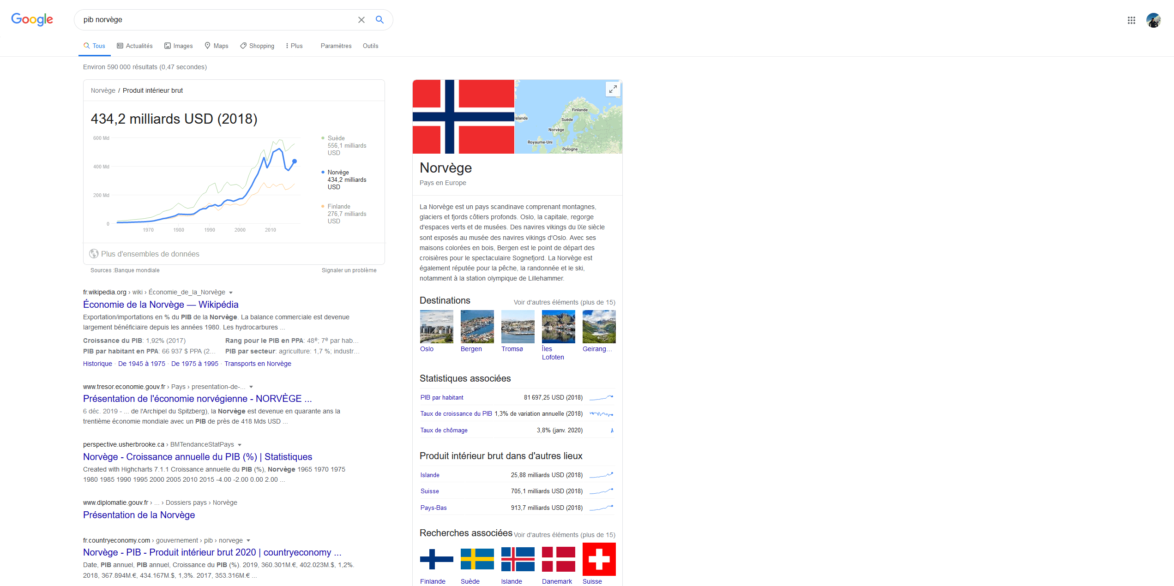Click the De 1945 à 1975 sitelink

[142, 364]
